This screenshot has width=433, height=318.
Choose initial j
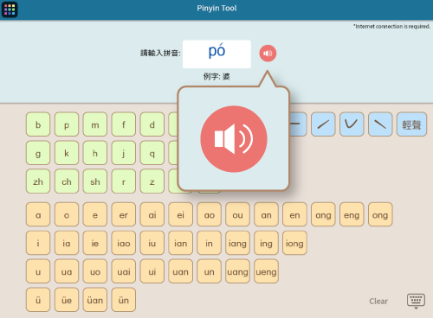124,153
